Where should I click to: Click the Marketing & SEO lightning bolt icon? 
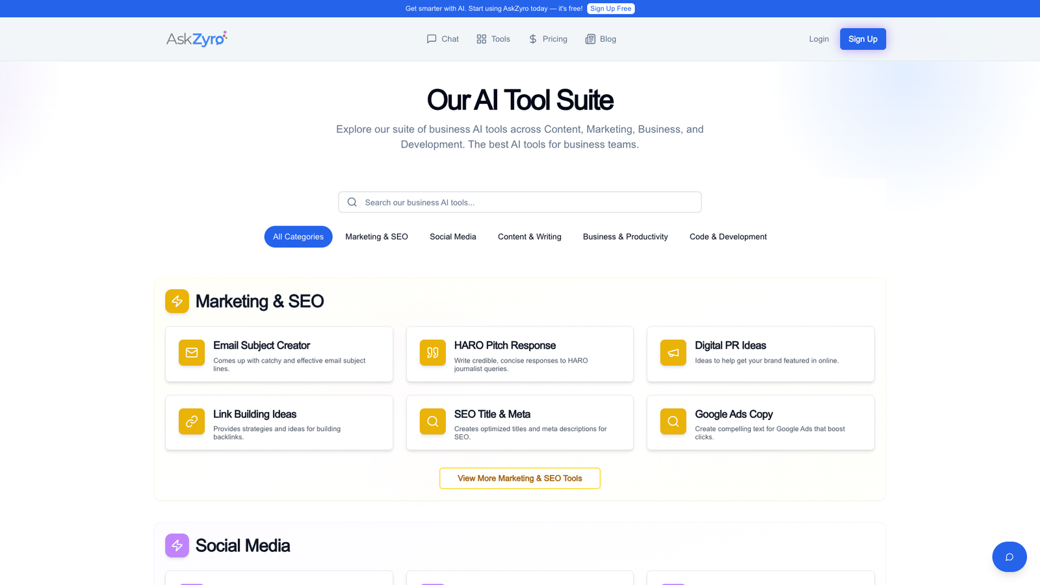tap(177, 301)
